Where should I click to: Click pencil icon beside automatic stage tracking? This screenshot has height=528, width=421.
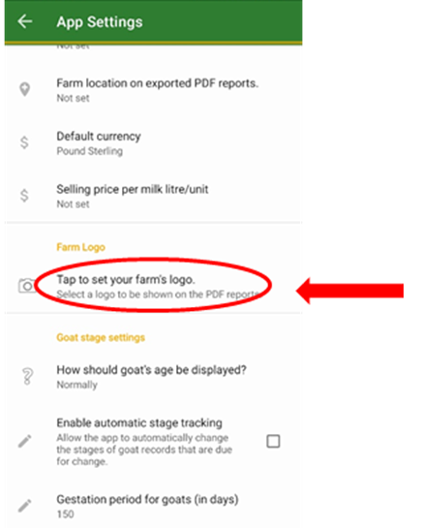24,441
